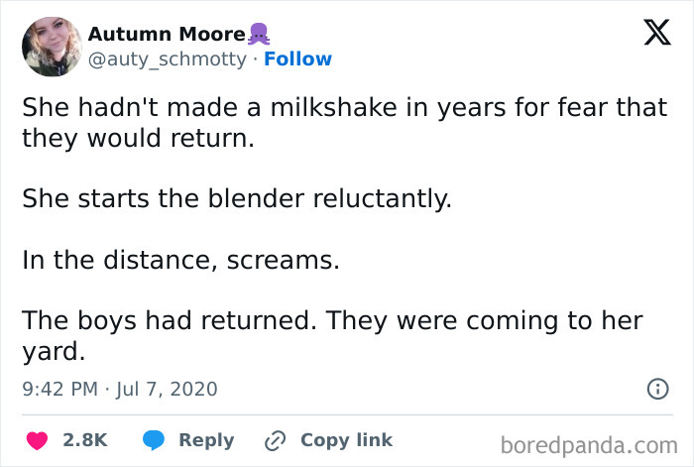This screenshot has width=694, height=467.
Task: Open the 9:42 PM Jul 7, 2020 timestamp
Action: pos(119,389)
